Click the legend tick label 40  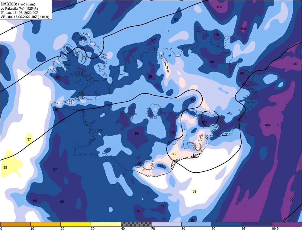click(x=123, y=229)
